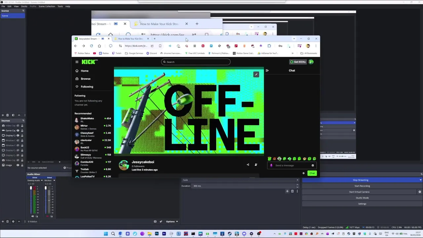Toggle lock on Game Capture source

[x=22, y=131]
